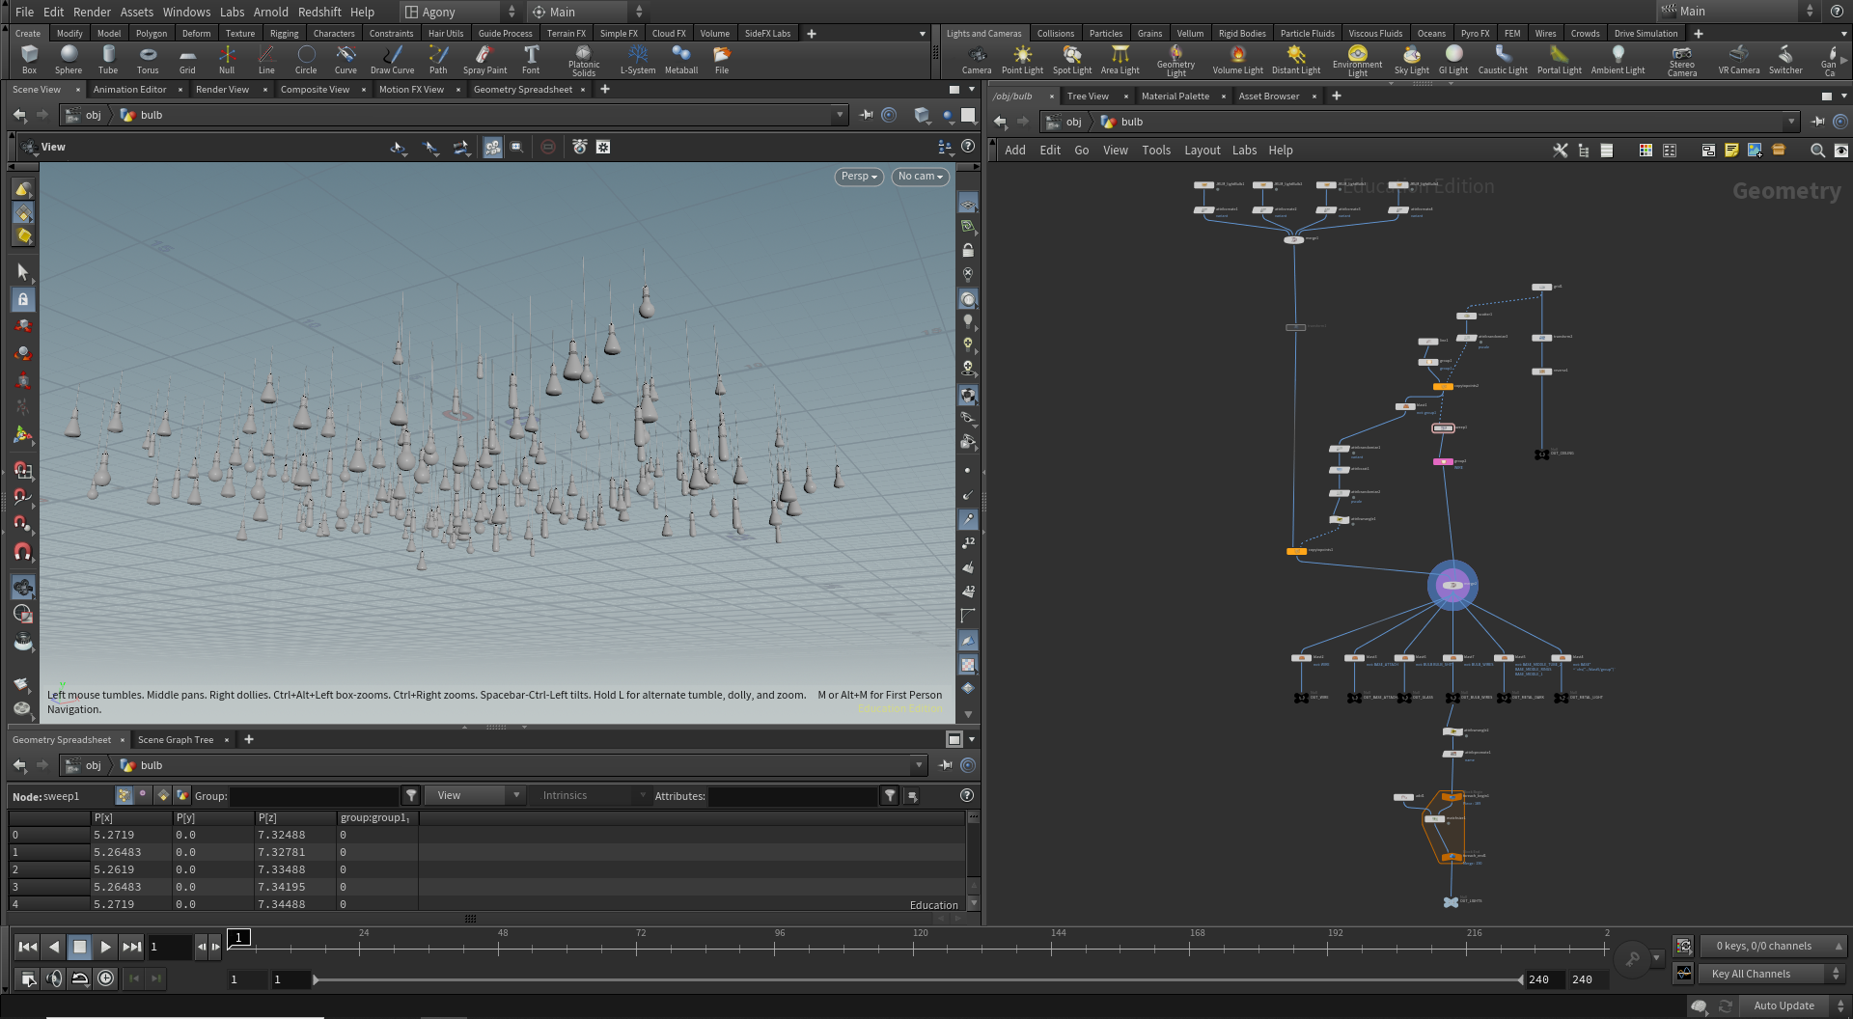1853x1019 pixels.
Task: Click the Torus shelf tool
Action: [148, 59]
